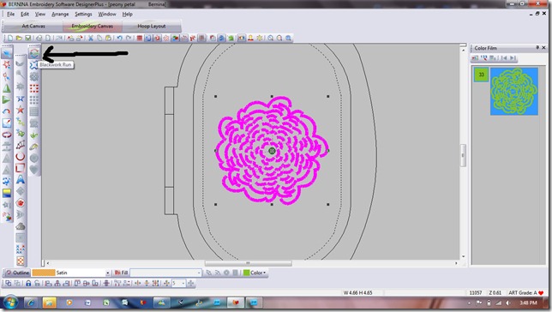Select the red ring wreath tool
This screenshot has height=312, width=552.
6,135
